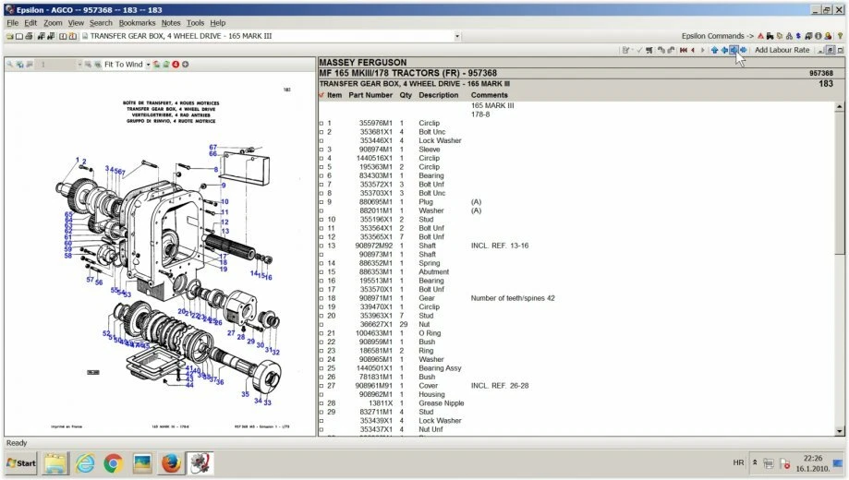Viewport: 849px width, 480px height.
Task: Tick the checkbox for item 28 Grease Nipple
Action: pyautogui.click(x=321, y=403)
